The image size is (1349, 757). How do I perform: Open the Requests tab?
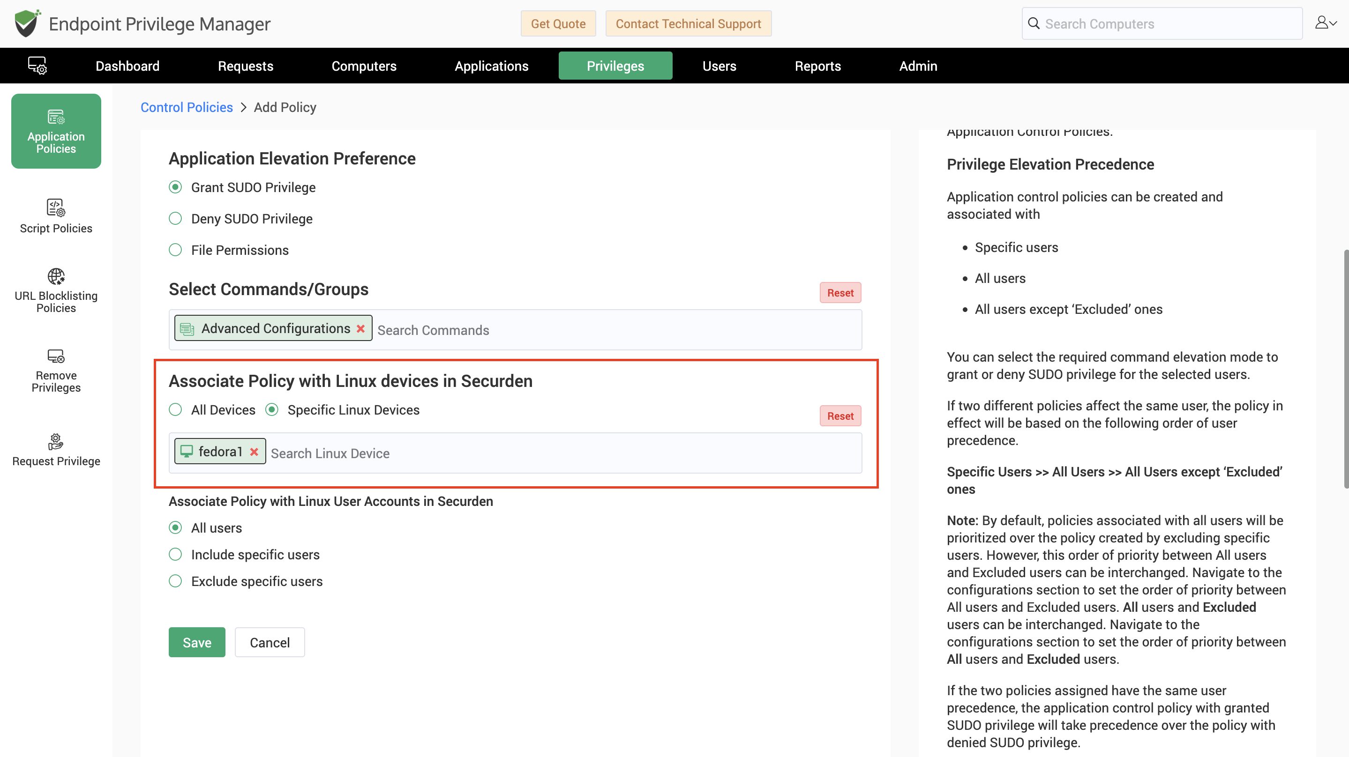point(246,66)
